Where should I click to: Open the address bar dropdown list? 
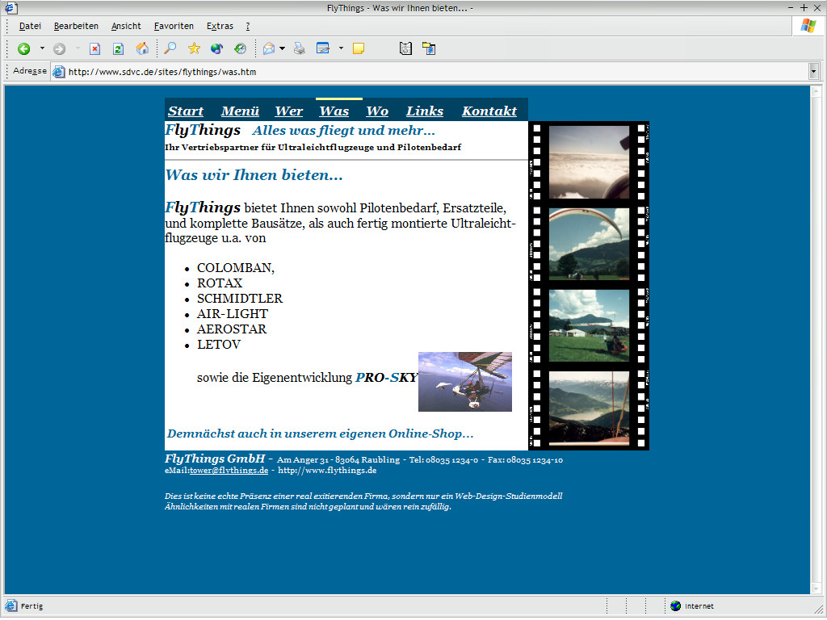click(x=813, y=72)
